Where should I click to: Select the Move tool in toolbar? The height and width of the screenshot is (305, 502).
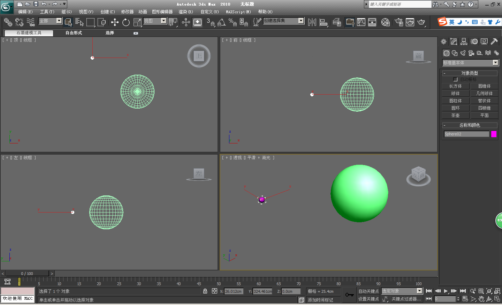(115, 22)
